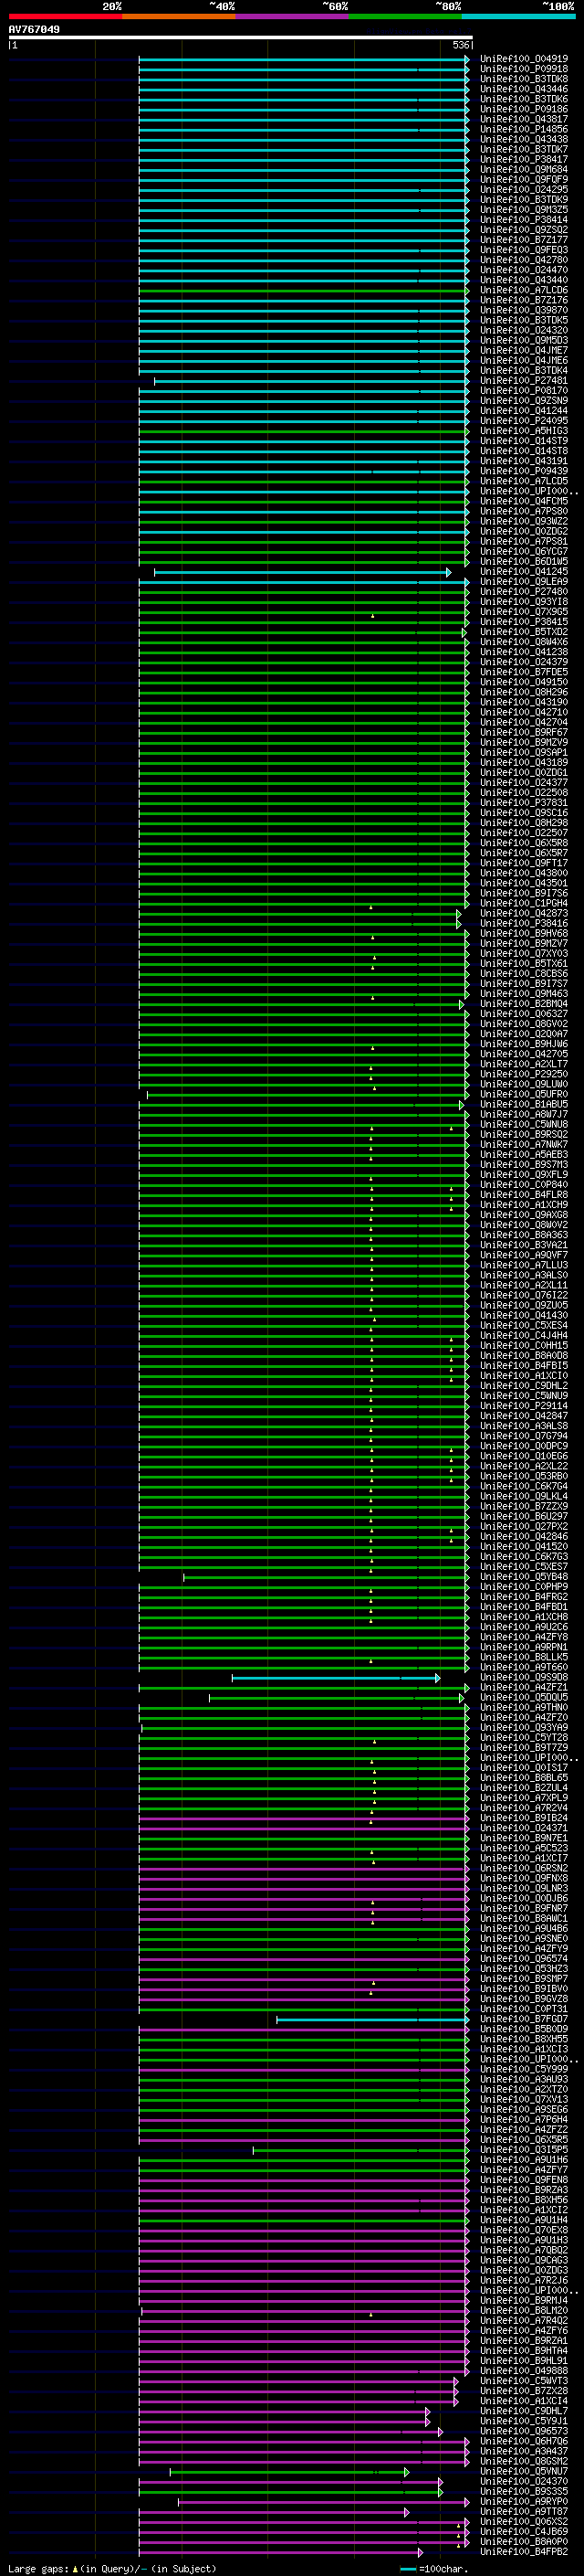Open hit UniRef100_O04919
Screen dimensions: 584x2576
pyautogui.click(x=524, y=59)
